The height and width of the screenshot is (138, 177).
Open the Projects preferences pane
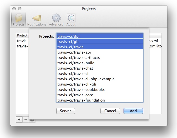19,20
